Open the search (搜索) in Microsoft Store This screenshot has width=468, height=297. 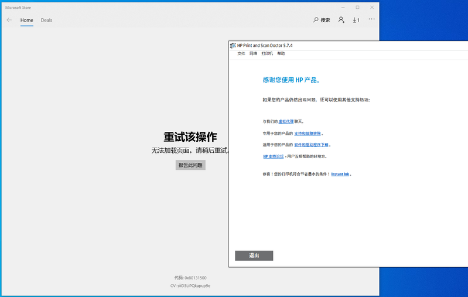pyautogui.click(x=322, y=20)
